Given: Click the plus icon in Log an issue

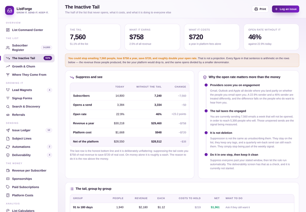Looking at the screenshot, I should coord(276,9).
